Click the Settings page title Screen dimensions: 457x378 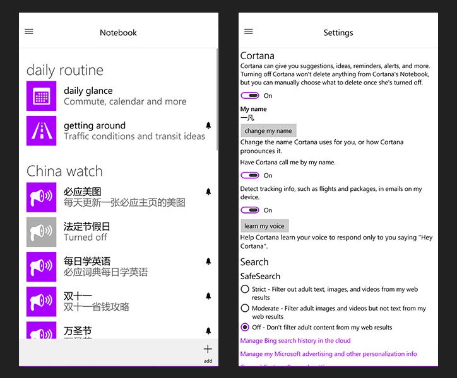pyautogui.click(x=338, y=33)
